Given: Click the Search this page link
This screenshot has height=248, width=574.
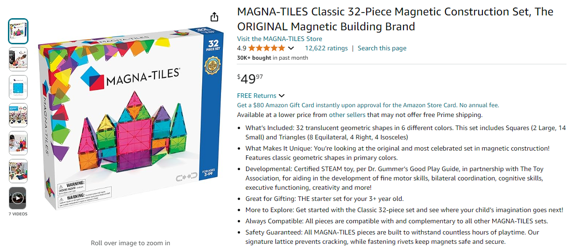Looking at the screenshot, I should coord(382,48).
